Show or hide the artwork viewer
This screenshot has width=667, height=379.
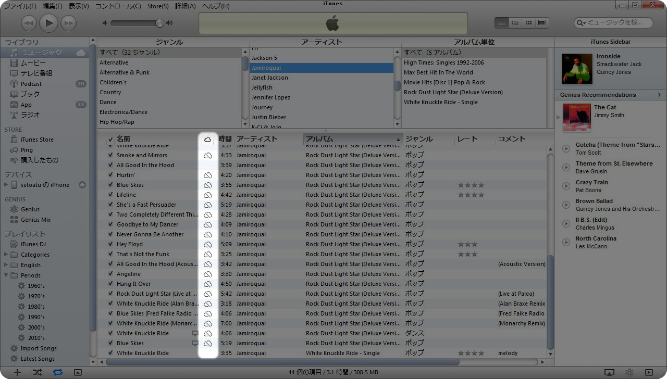click(78, 372)
